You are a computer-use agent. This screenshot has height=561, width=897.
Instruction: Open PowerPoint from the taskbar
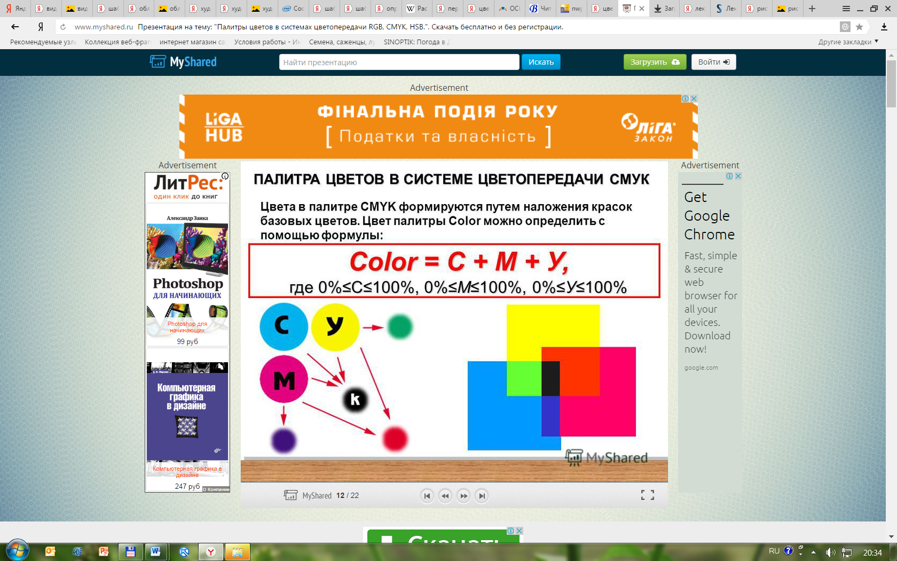(104, 551)
